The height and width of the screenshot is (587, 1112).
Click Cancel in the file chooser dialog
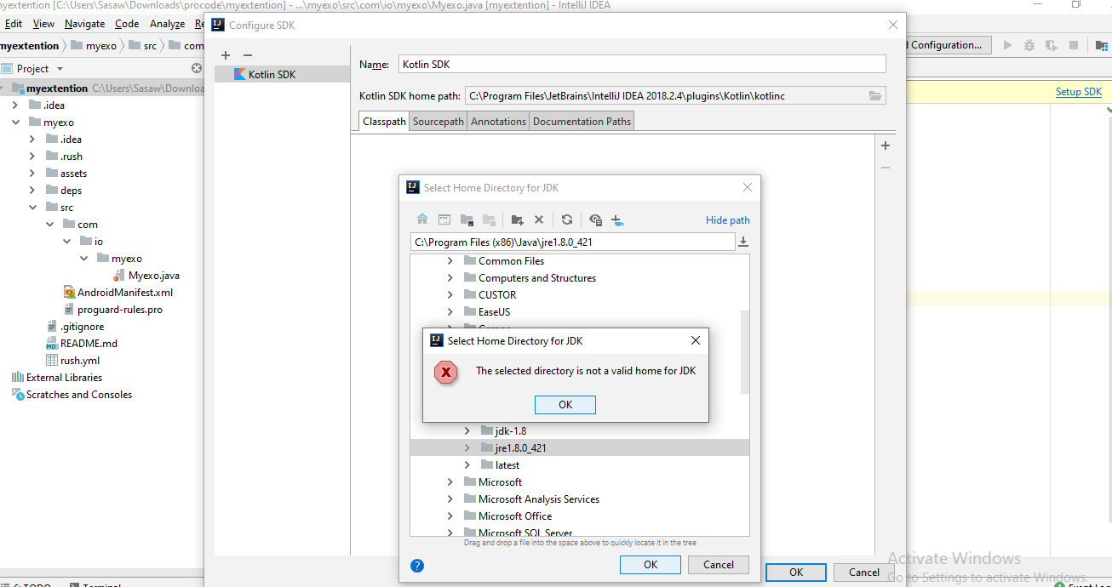point(719,565)
